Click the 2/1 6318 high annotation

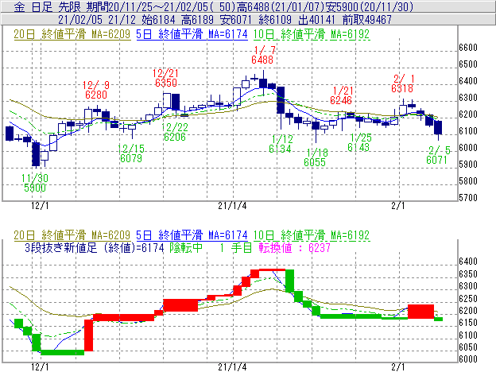[402, 83]
